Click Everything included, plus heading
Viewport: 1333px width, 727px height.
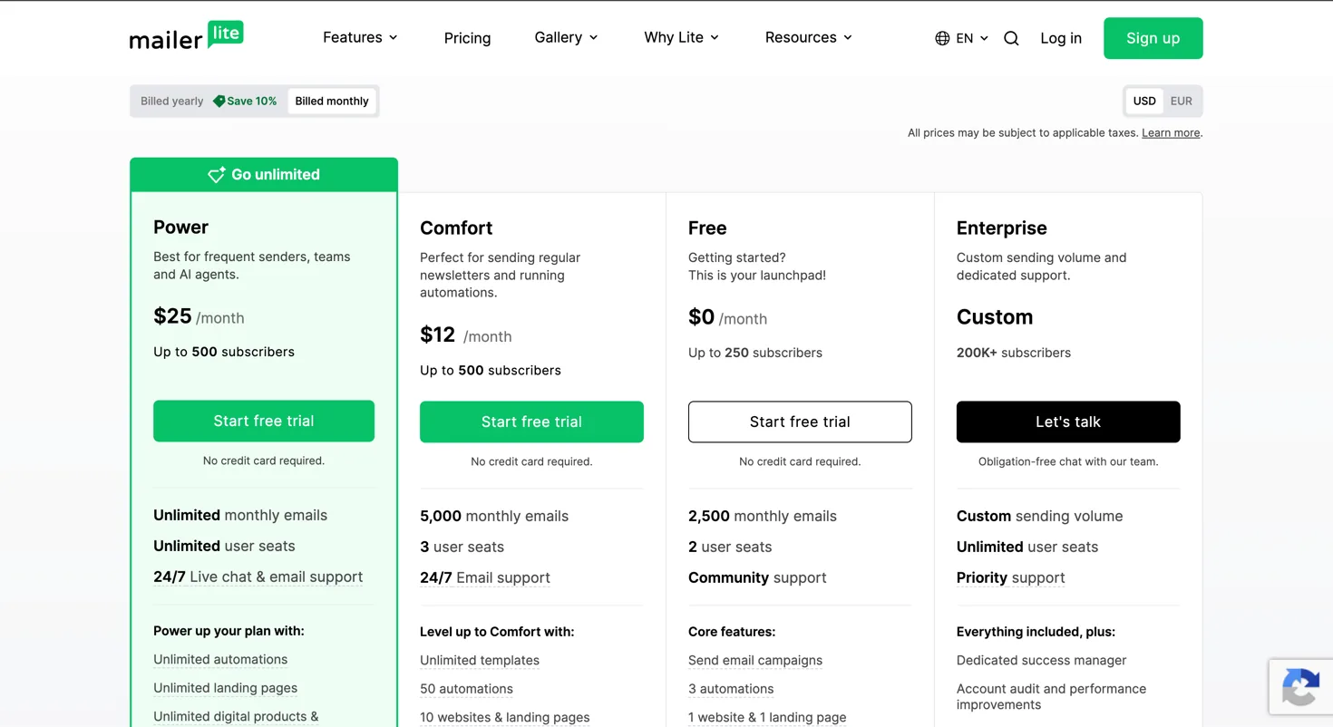[x=1036, y=632]
